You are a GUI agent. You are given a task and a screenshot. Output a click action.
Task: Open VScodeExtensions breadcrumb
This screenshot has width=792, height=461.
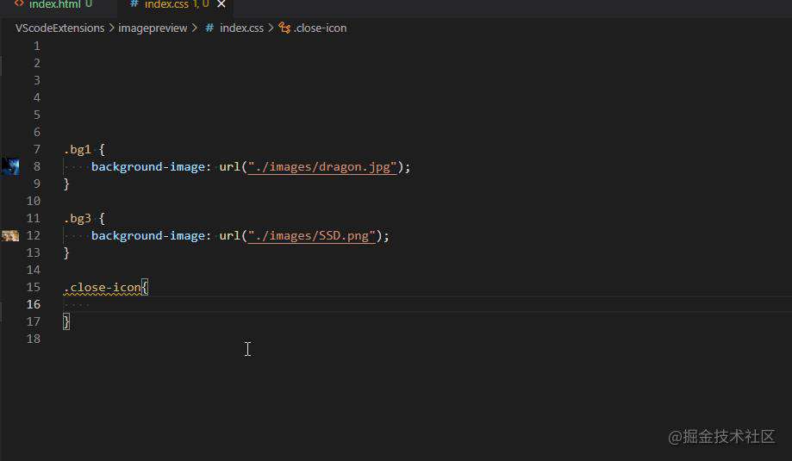[59, 28]
